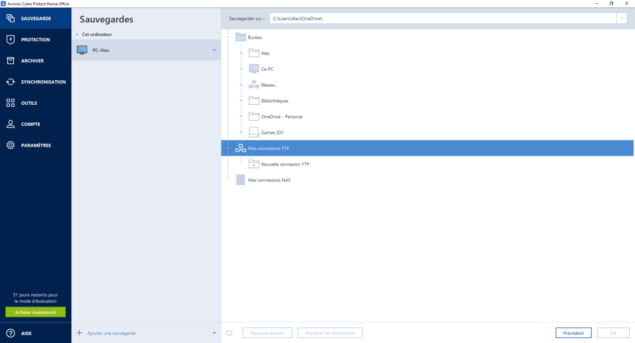
Task: Open the PC-Alex backup dropdown chevron
Action: click(x=214, y=50)
